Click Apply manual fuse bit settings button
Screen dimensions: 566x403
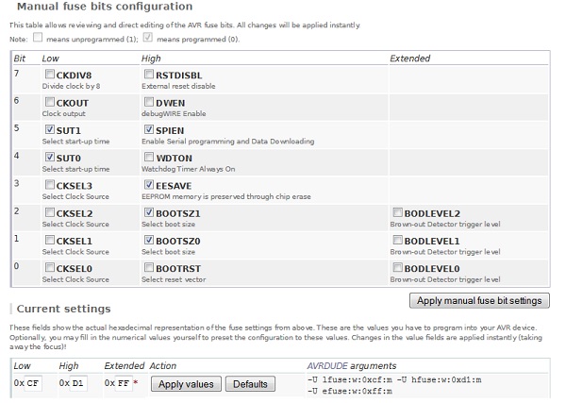479,301
